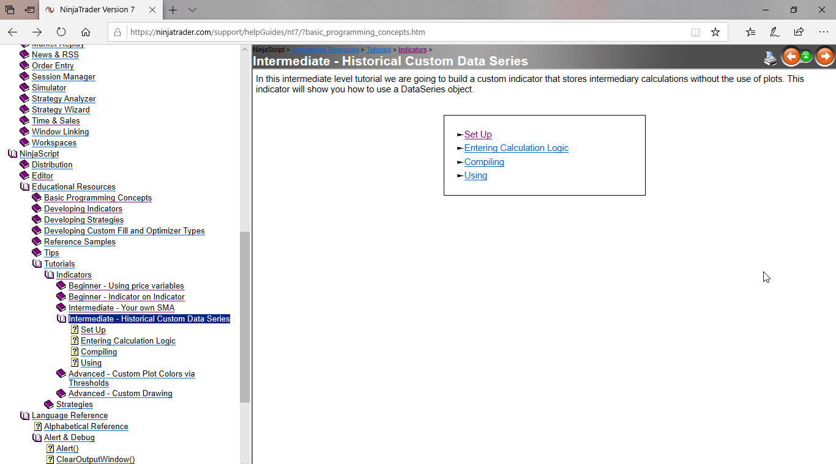Open the browser Settings and more menu
836x464 pixels.
point(823,32)
